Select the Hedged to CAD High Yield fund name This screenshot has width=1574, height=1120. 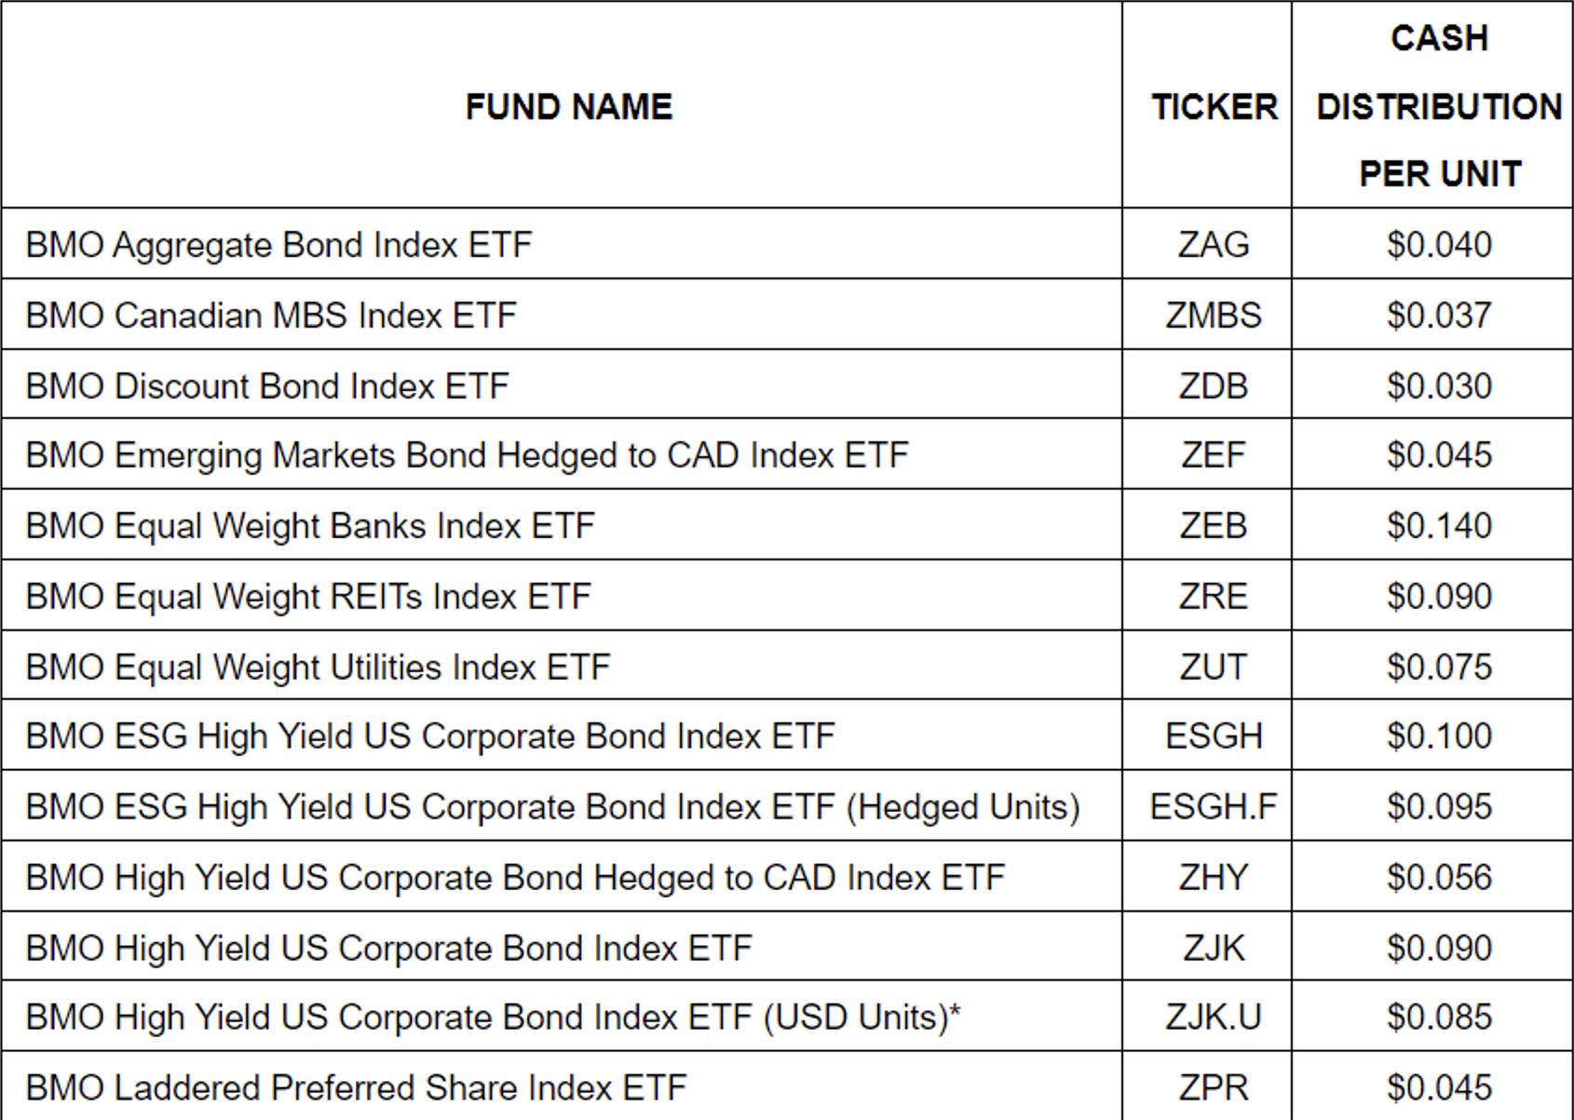(x=515, y=878)
